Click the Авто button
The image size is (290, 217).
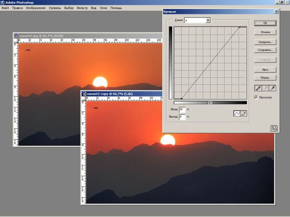click(x=265, y=70)
